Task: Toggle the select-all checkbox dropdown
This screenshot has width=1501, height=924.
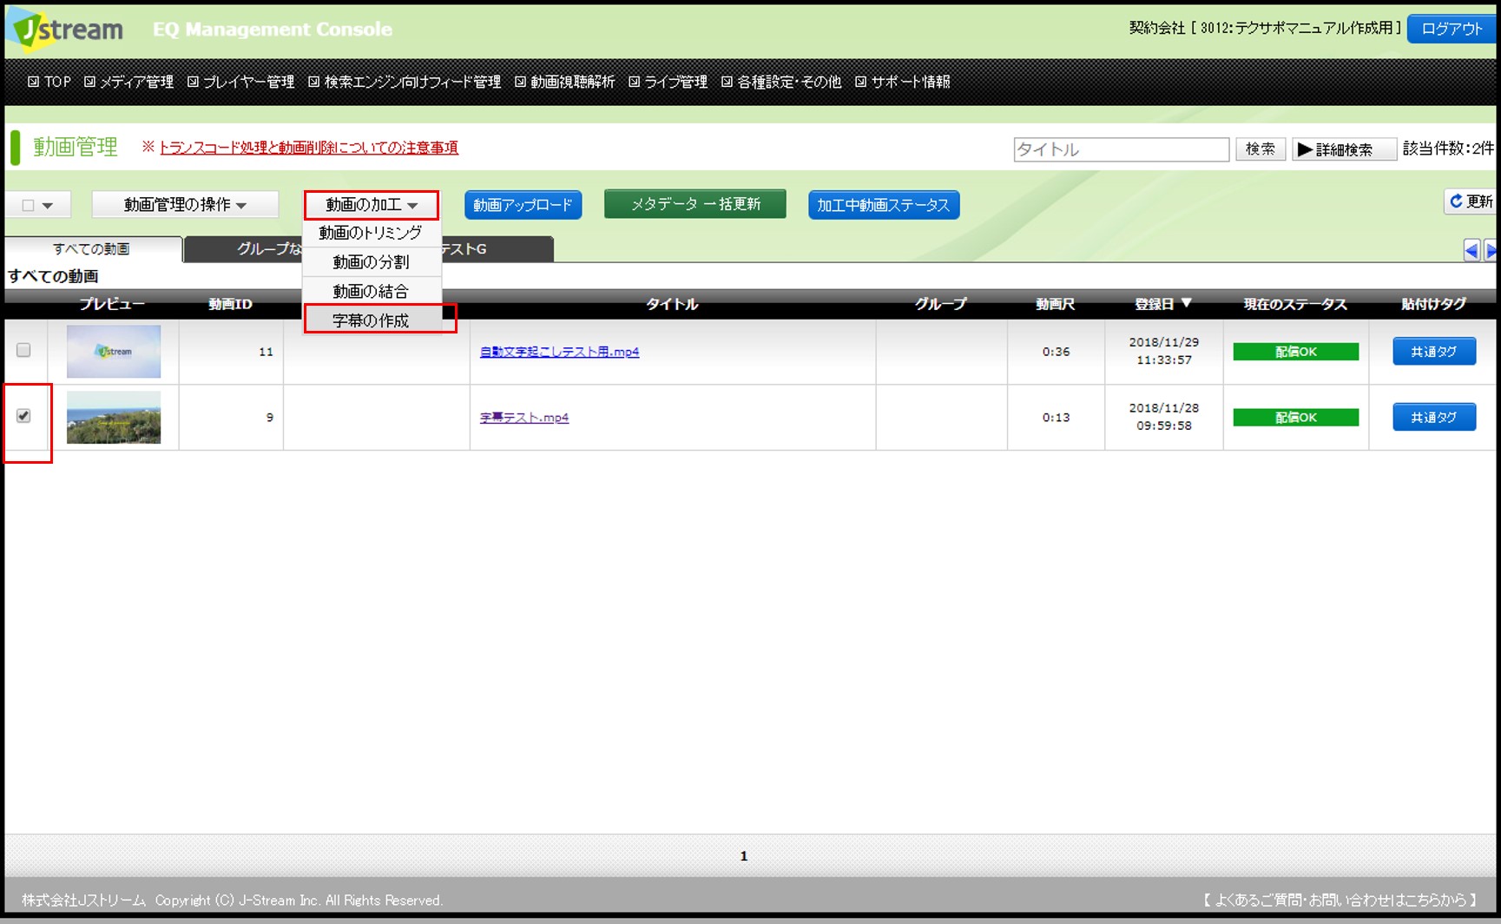Action: pos(36,205)
